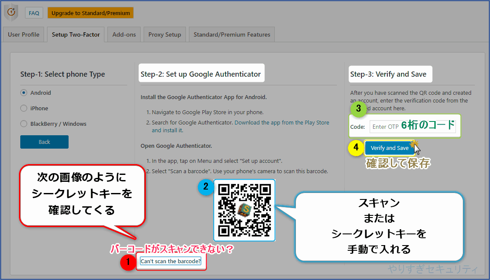
Task: Click the Select "Scan a barcode" instruction line
Action: coord(240,171)
